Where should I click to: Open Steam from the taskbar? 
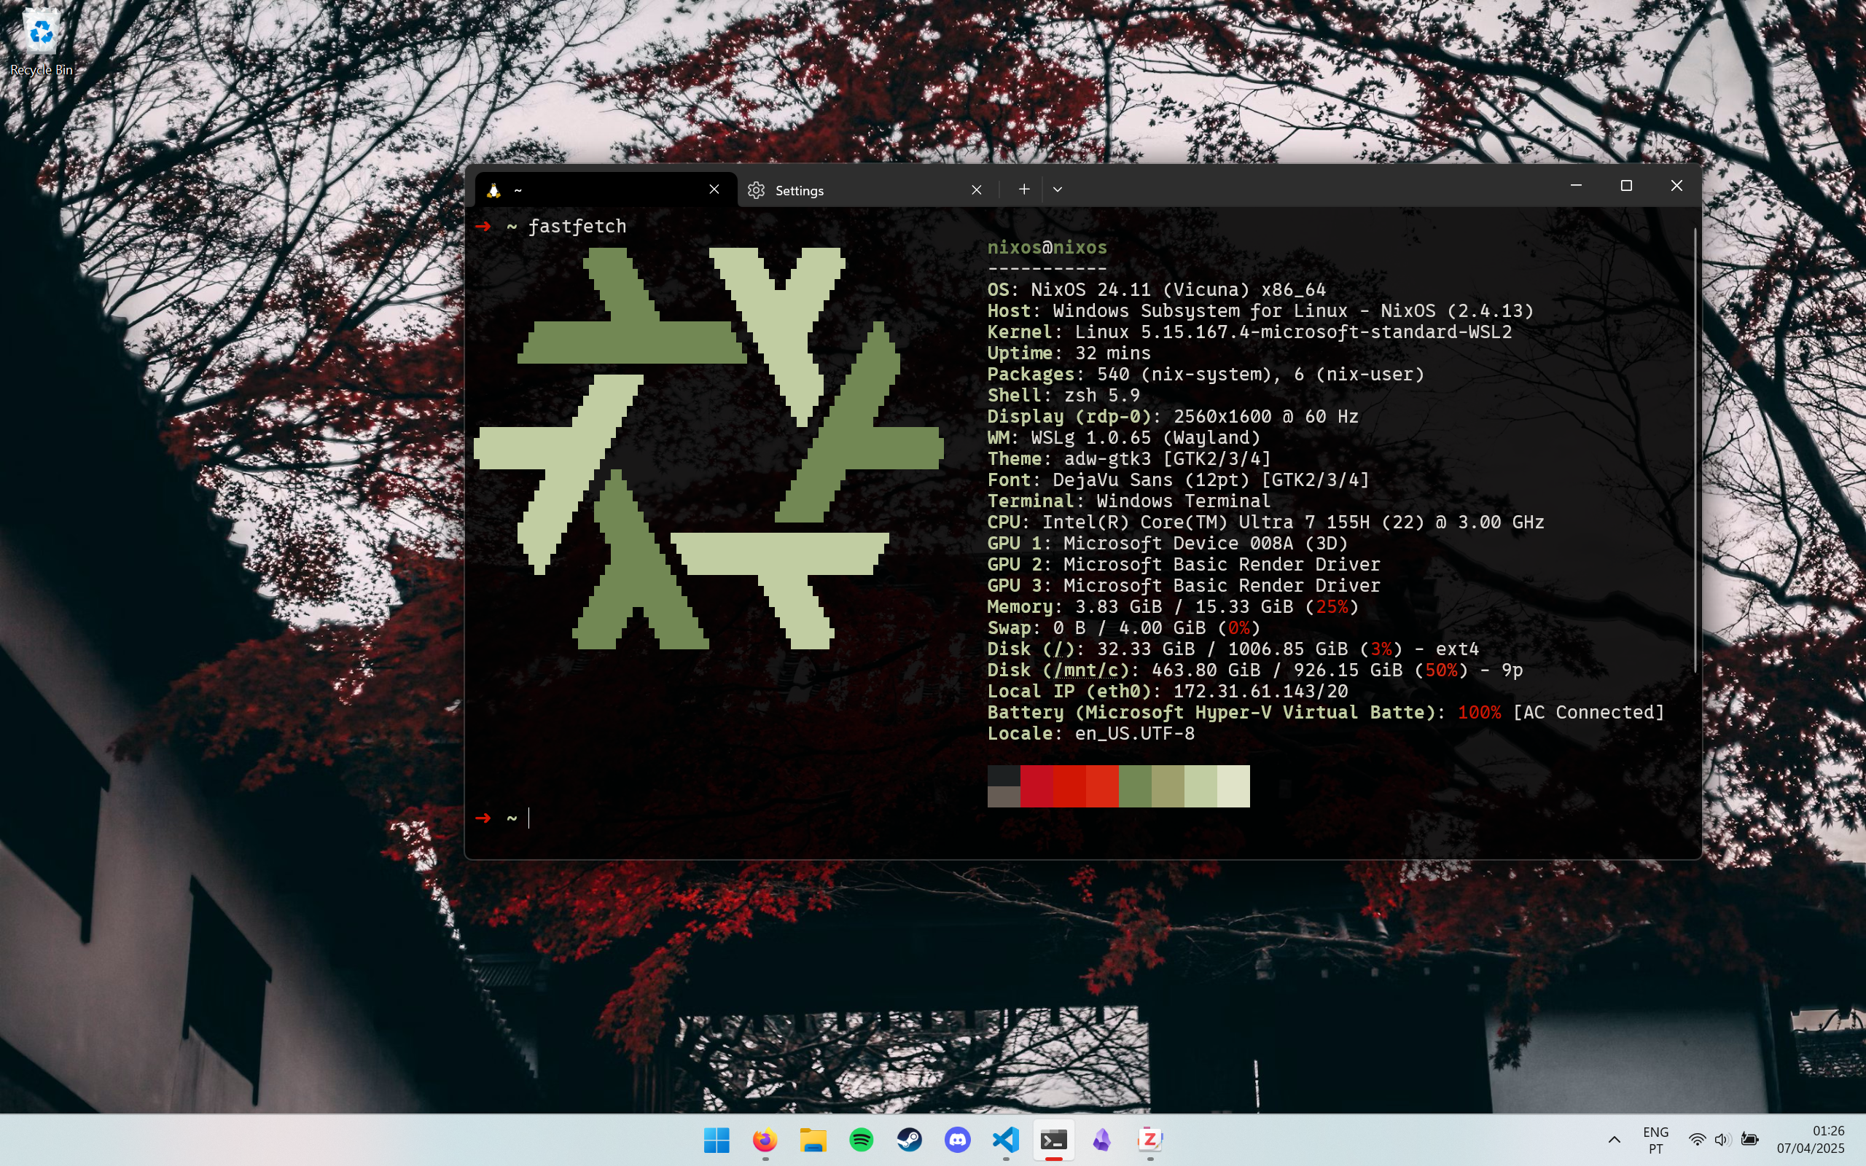coord(909,1140)
